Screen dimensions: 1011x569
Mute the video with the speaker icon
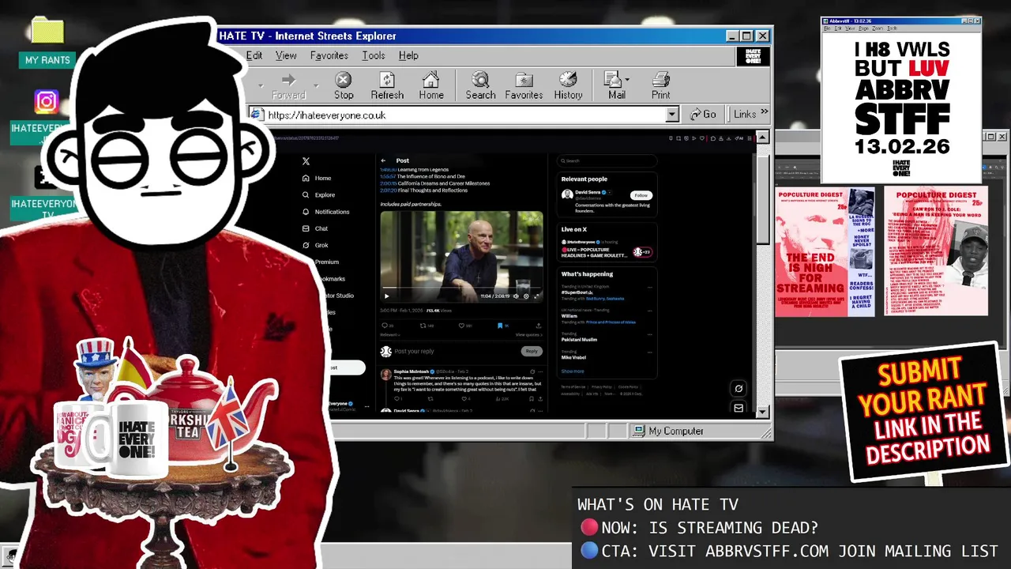coord(516,296)
